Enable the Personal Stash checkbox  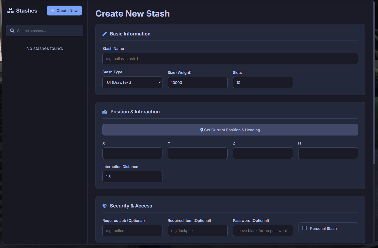(x=305, y=228)
